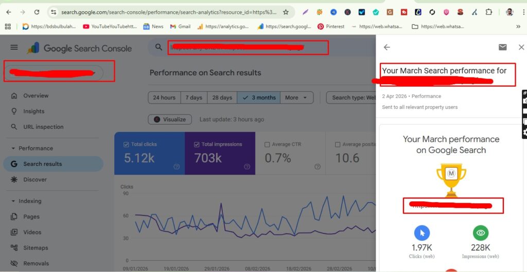This screenshot has height=272, width=527.
Task: Click the browser address bar URL
Action: [x=169, y=12]
